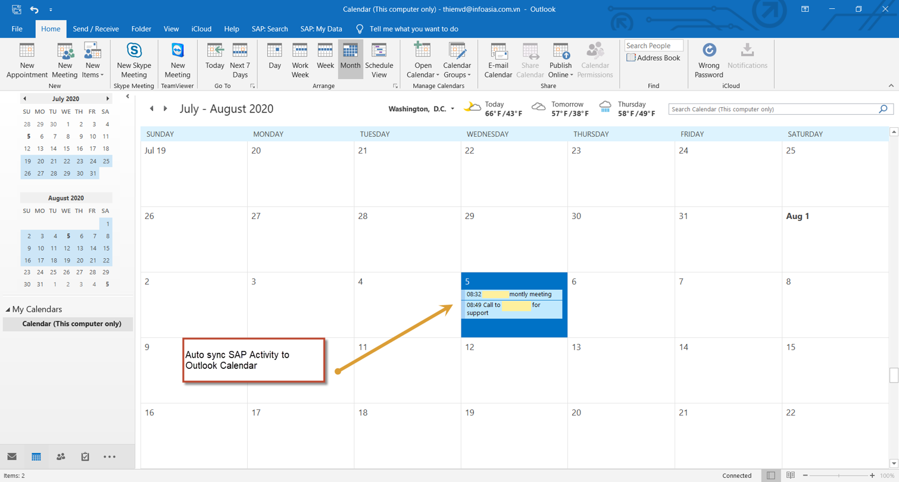Open the Calendar Groups dropdown

[x=457, y=61]
